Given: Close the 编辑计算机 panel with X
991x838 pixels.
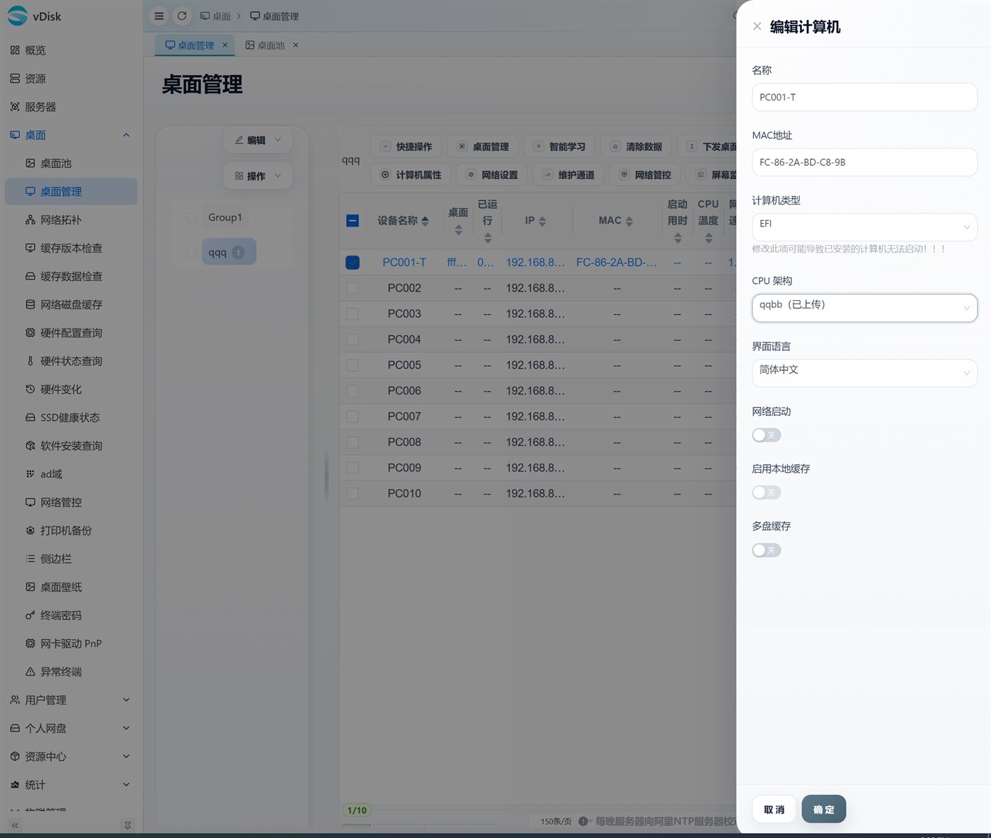Looking at the screenshot, I should pyautogui.click(x=757, y=26).
